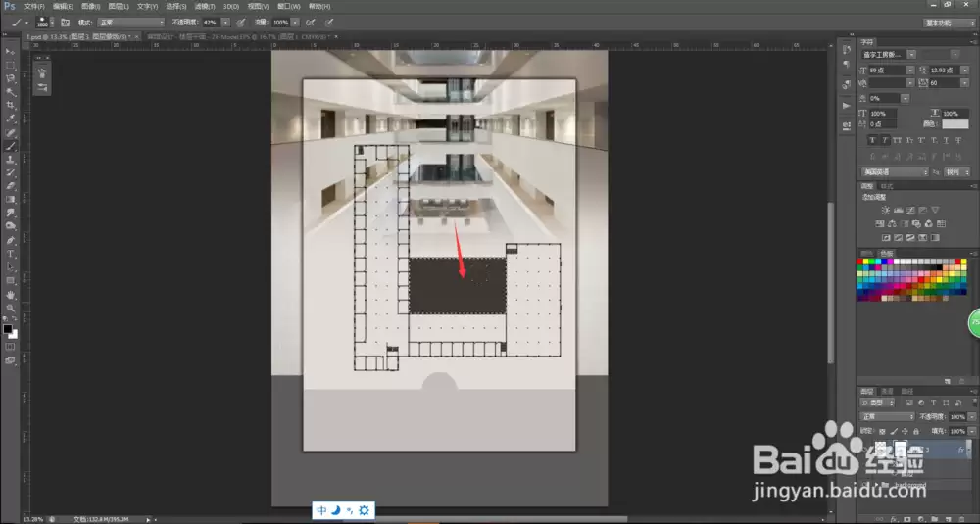Expand the background layer group

pyautogui.click(x=877, y=485)
